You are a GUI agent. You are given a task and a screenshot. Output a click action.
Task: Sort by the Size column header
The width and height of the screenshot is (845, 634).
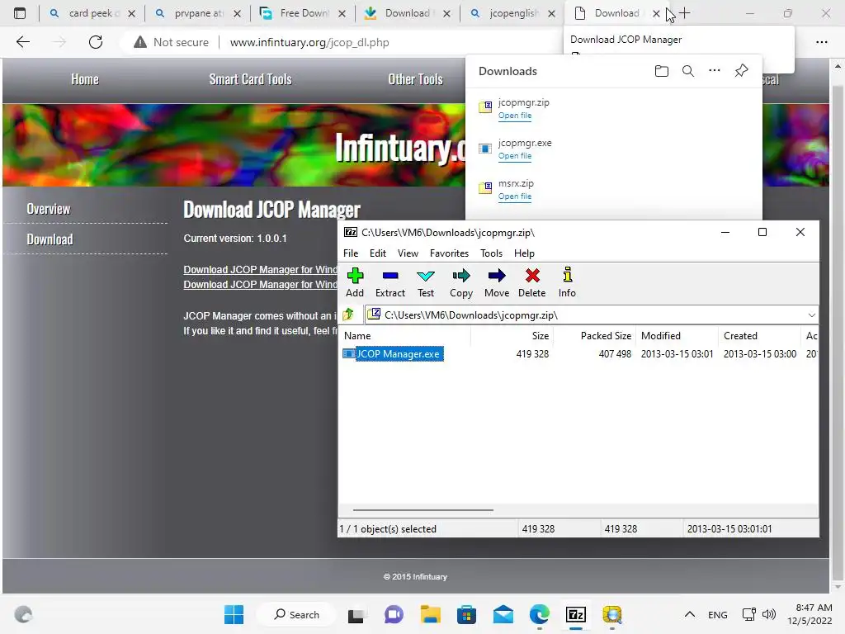tap(512, 336)
